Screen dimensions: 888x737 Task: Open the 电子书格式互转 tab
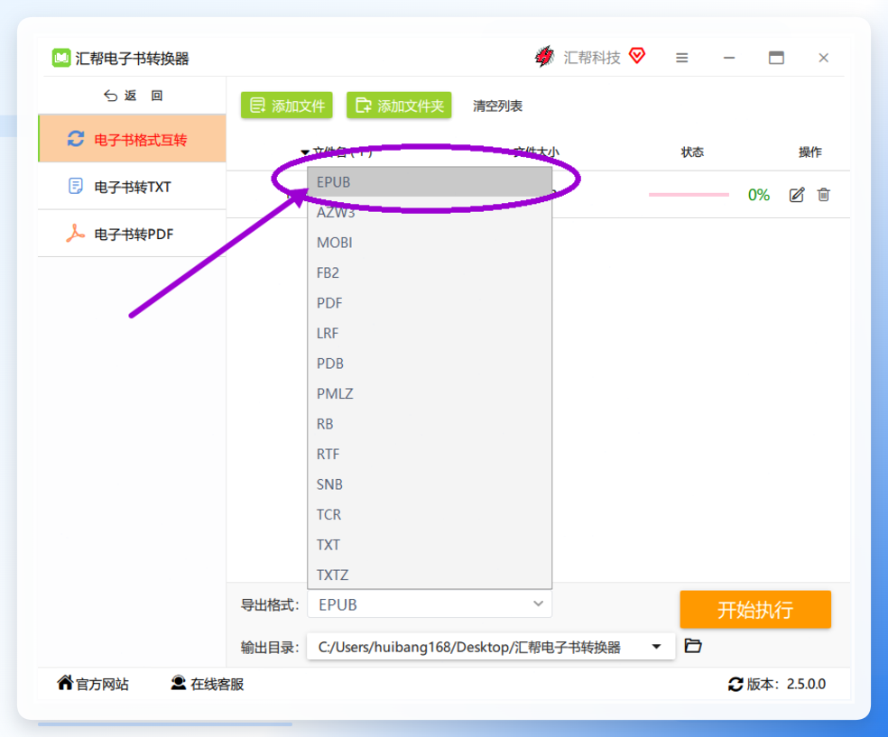click(x=132, y=139)
